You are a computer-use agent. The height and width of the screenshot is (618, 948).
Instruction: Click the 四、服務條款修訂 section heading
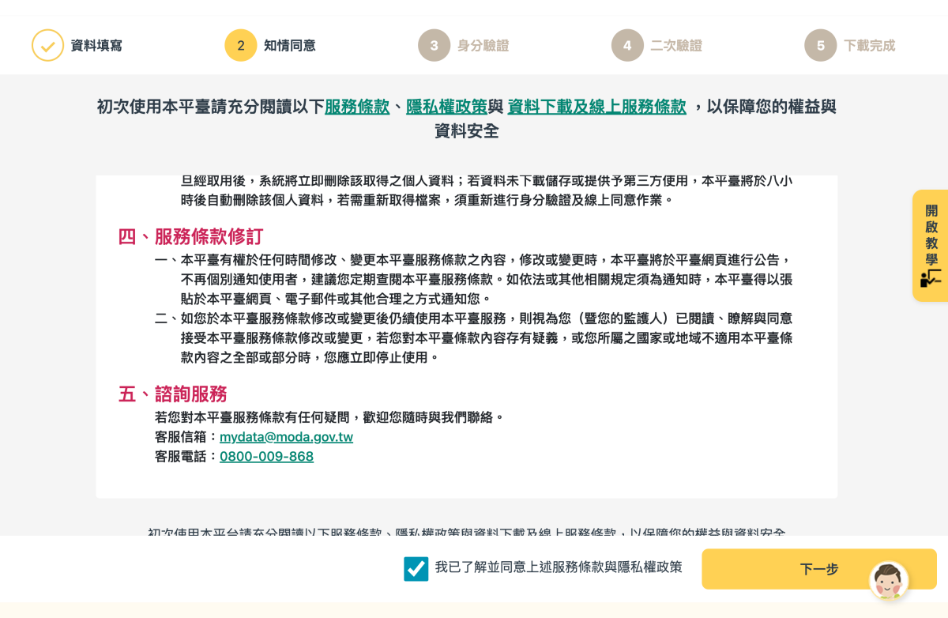[x=190, y=236]
